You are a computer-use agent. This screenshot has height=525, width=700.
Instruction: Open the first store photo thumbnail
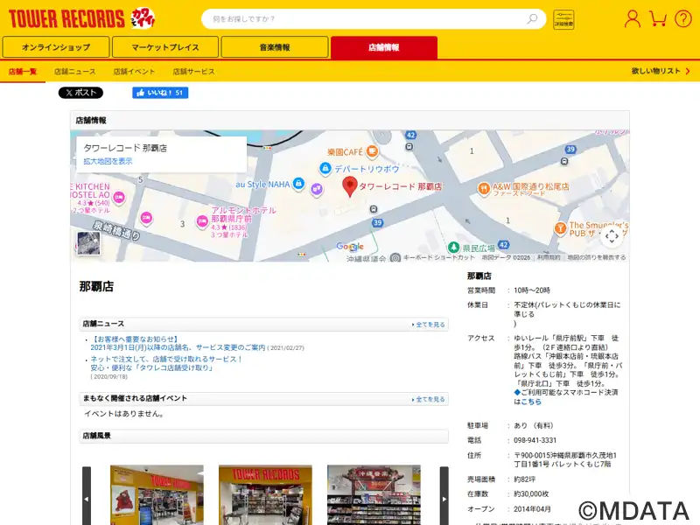[157, 494]
